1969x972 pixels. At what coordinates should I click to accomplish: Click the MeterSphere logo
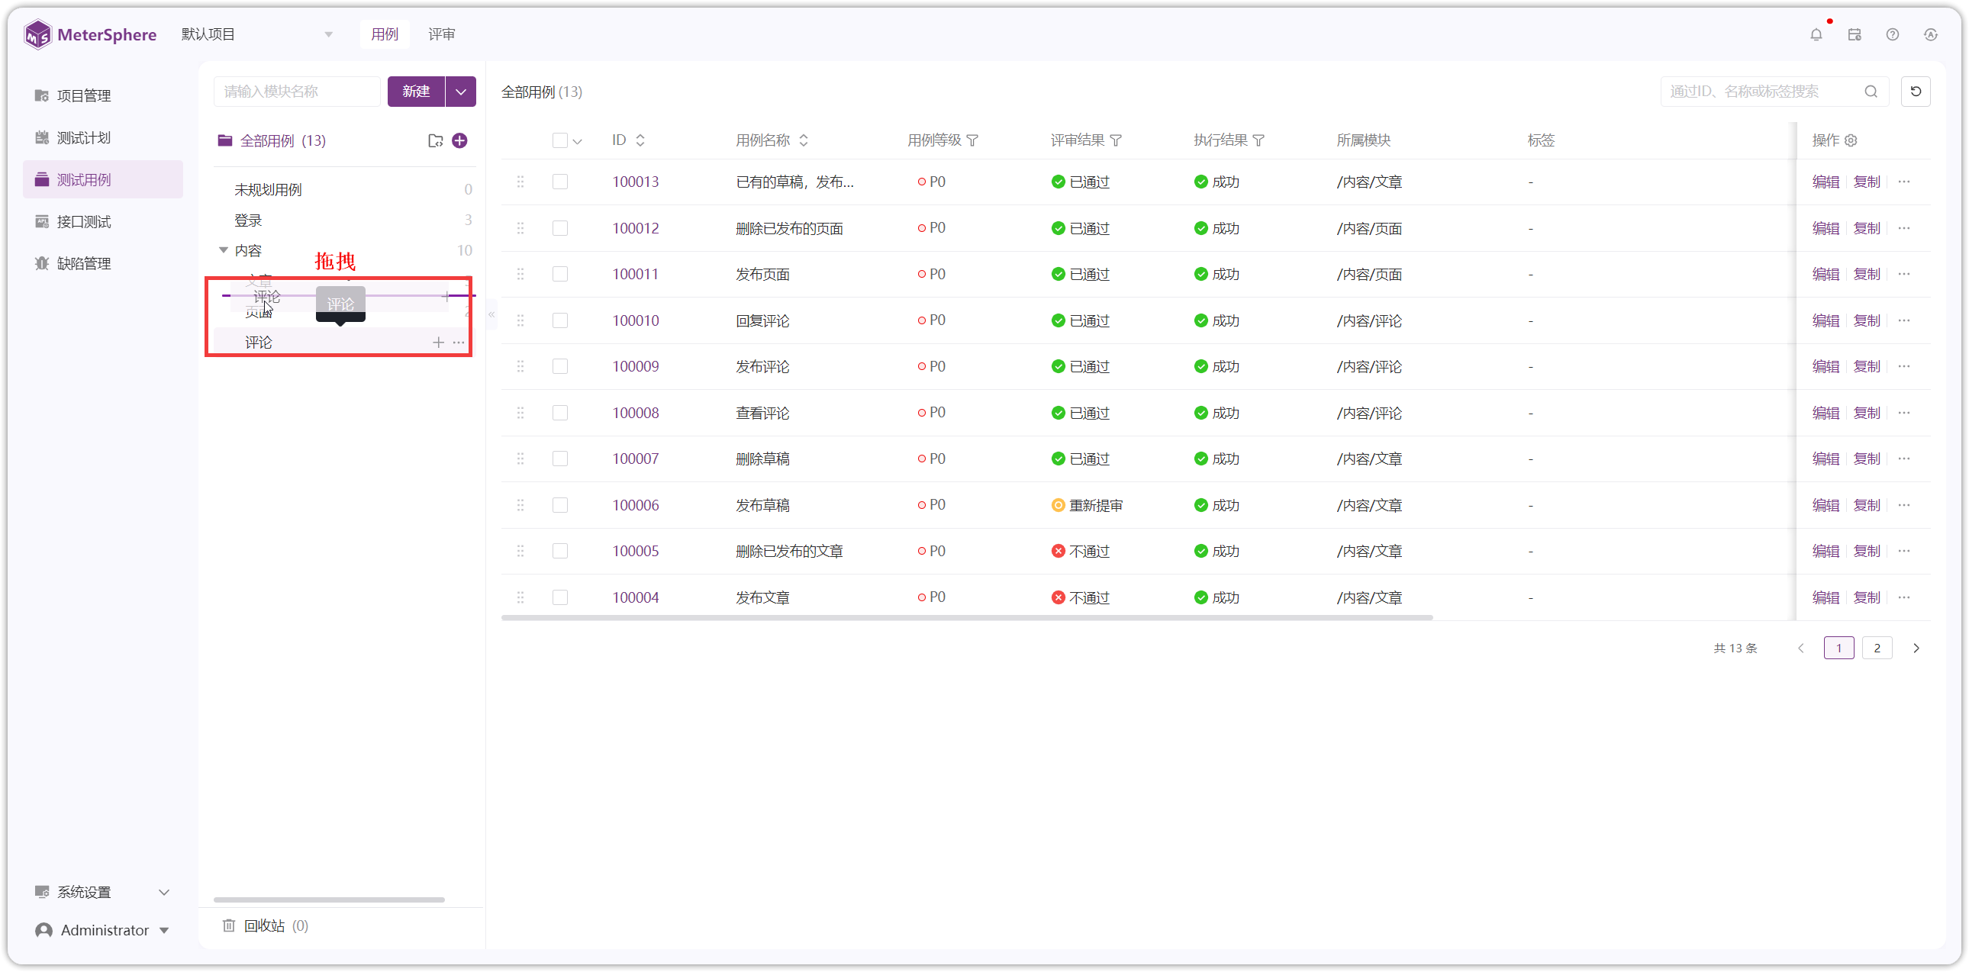click(90, 34)
